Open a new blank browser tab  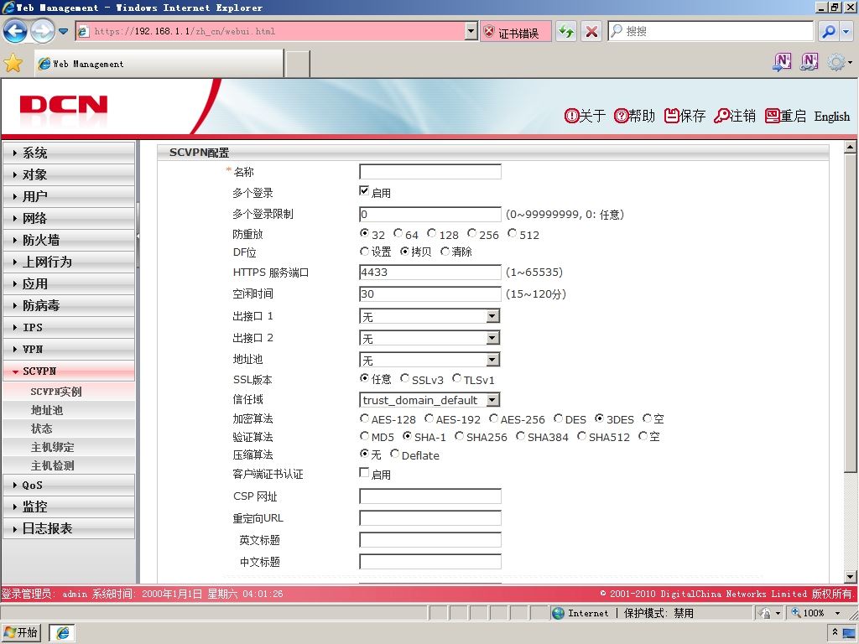(298, 64)
